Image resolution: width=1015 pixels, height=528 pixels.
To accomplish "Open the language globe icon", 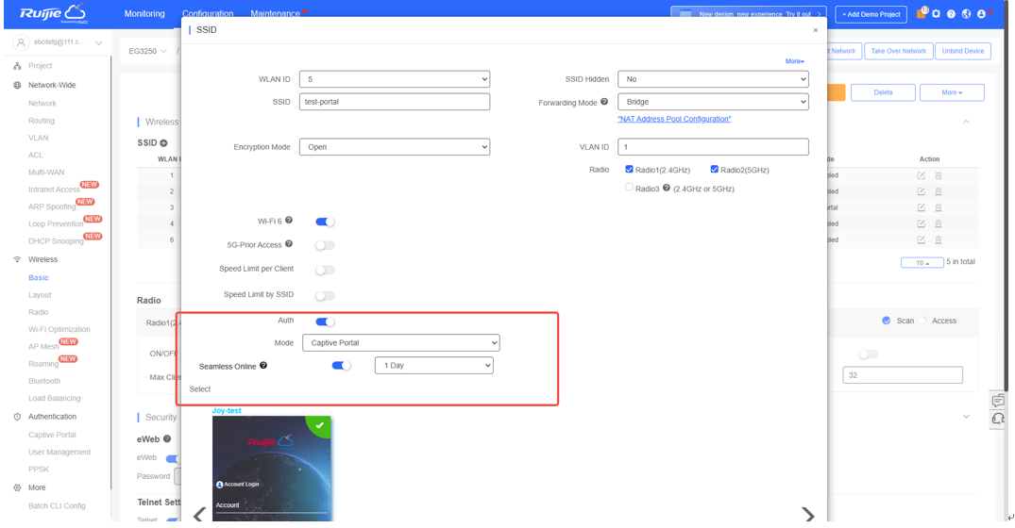I will click(967, 13).
